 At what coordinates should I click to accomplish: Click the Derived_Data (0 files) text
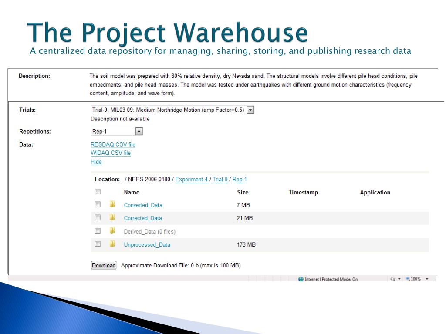[150, 231]
